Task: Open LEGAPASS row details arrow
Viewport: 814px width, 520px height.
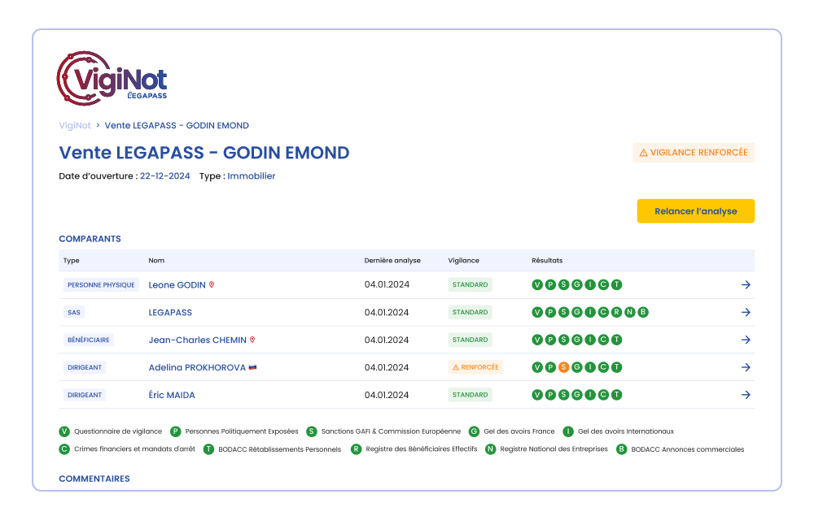Action: 746,313
